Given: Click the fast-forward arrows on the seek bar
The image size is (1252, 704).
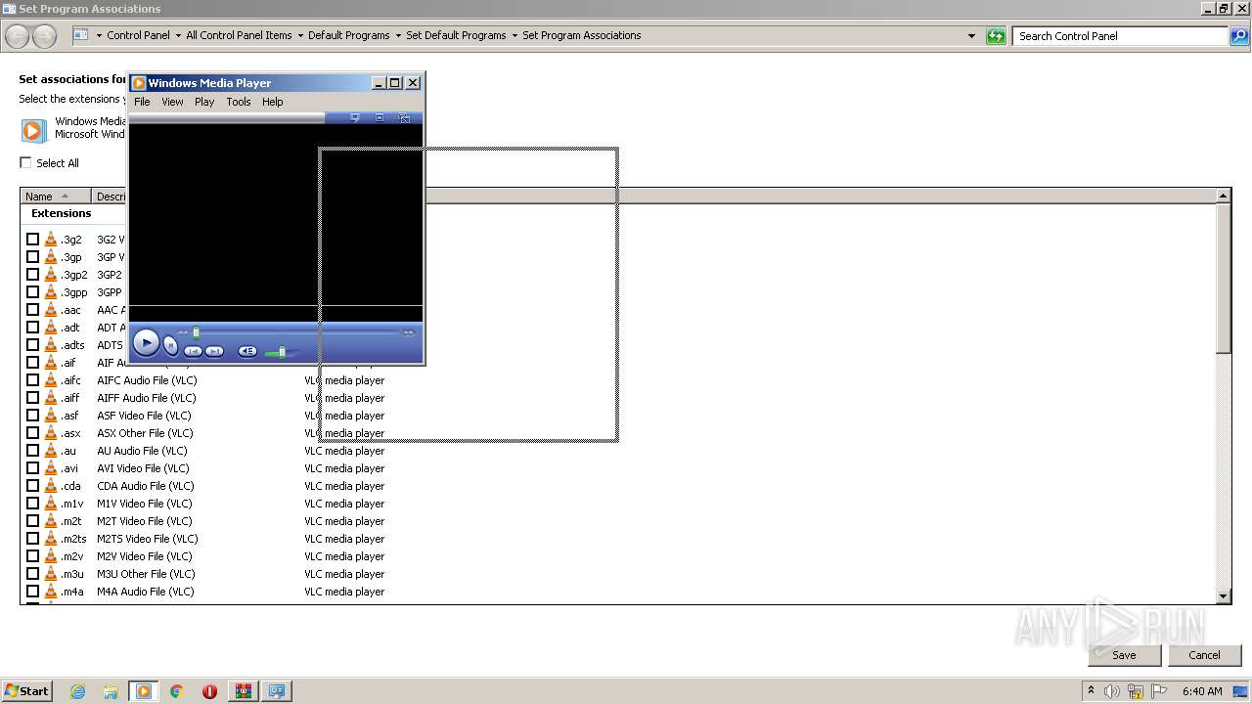Looking at the screenshot, I should pos(409,332).
